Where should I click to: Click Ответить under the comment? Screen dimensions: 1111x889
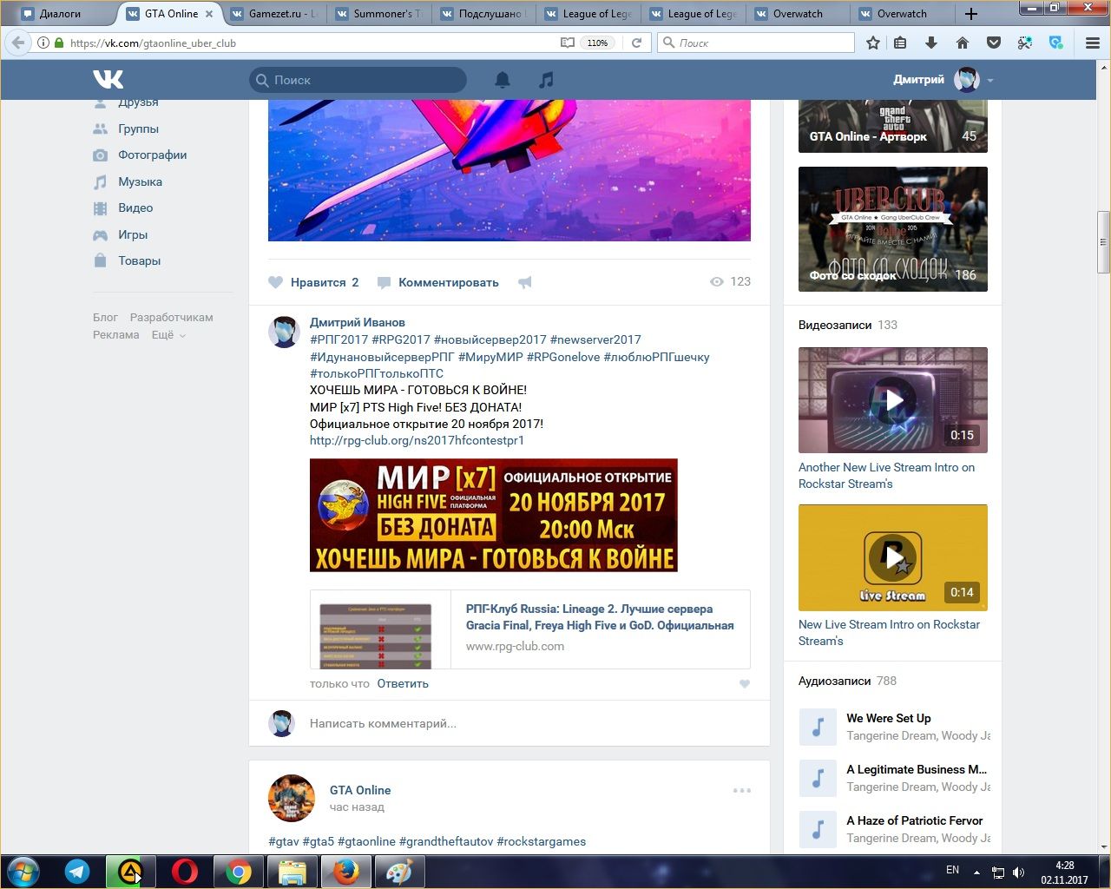403,684
